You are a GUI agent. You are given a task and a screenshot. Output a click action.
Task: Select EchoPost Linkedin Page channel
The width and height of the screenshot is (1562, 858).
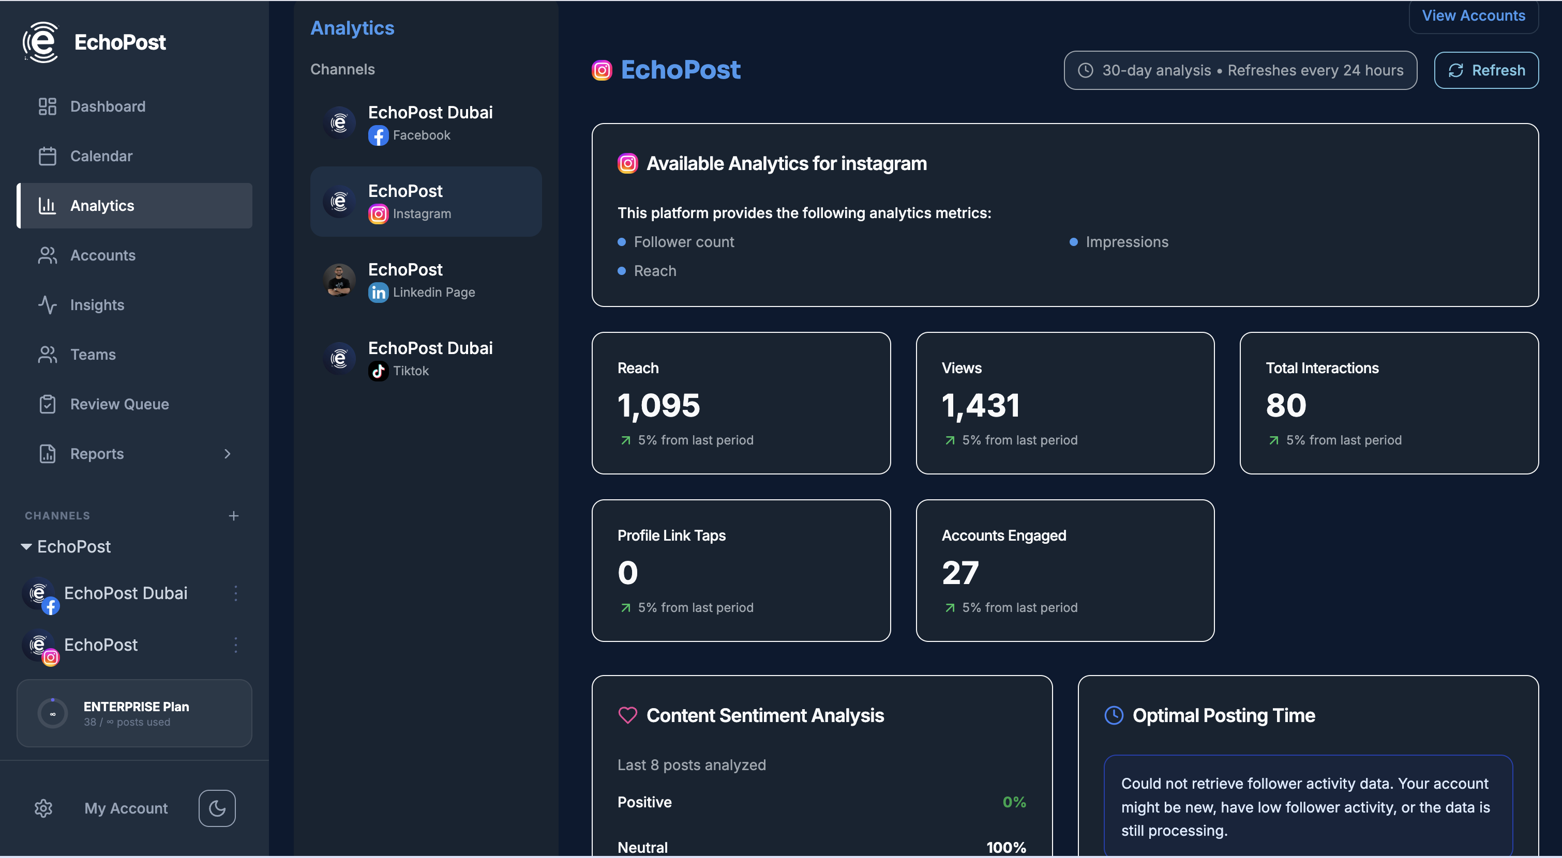tap(426, 281)
